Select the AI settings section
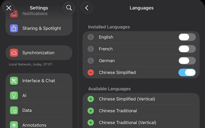205x128 pixels. 39,95
